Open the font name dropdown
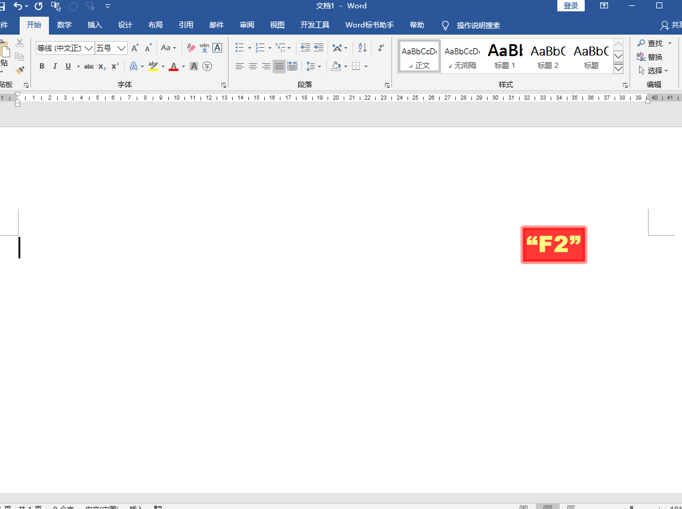 [88, 48]
